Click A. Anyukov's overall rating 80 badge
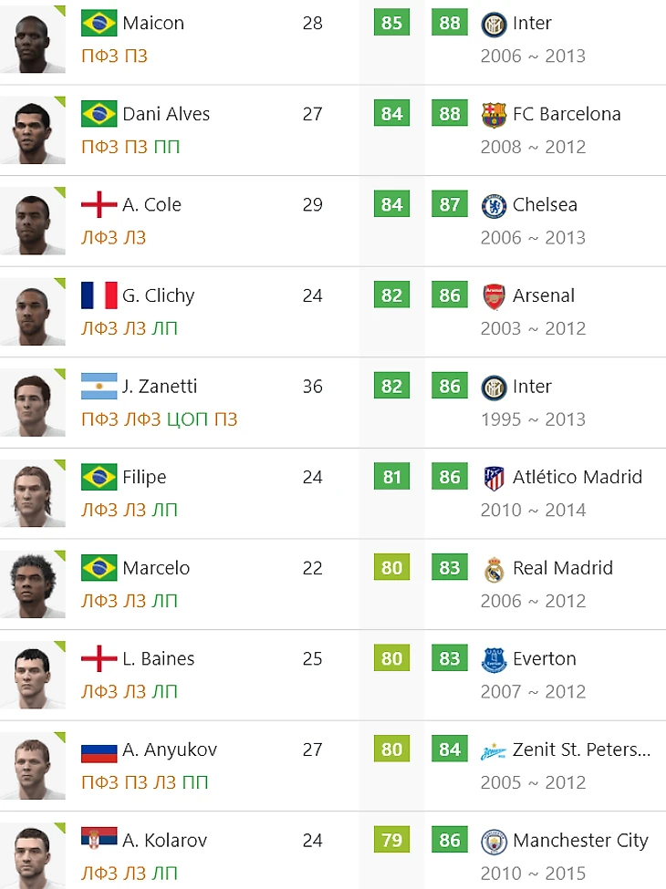 coord(391,749)
